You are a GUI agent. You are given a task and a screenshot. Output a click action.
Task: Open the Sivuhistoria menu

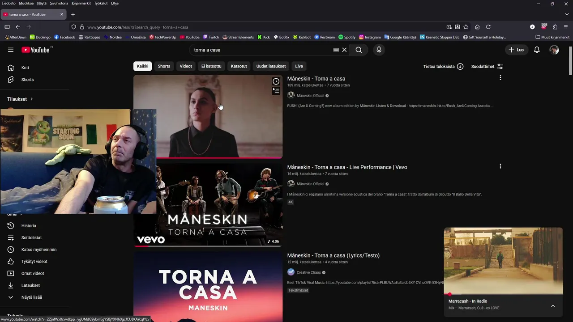coord(59,3)
